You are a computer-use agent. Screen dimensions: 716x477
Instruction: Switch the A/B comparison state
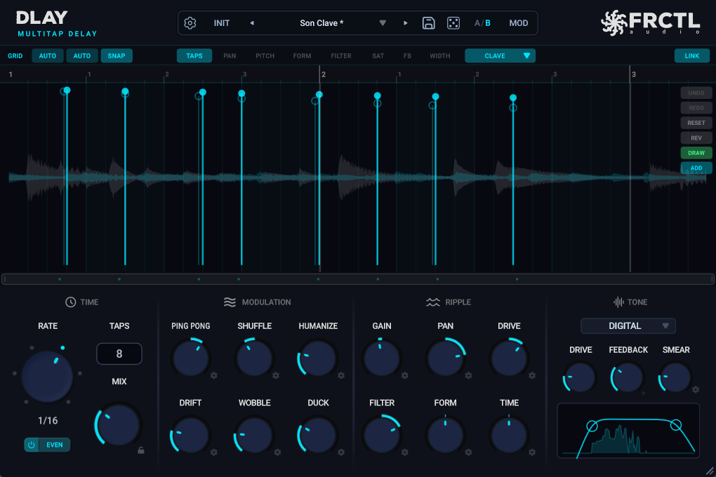click(482, 23)
